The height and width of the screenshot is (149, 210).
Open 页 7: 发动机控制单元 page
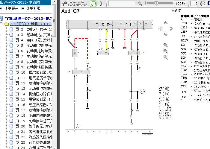[34, 56]
